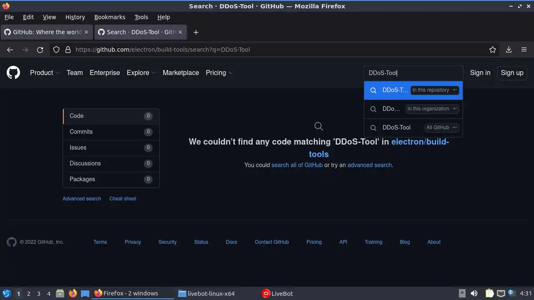This screenshot has width=534, height=300.
Task: Click the show desktop icon in taskbar
Action: (x=85, y=293)
